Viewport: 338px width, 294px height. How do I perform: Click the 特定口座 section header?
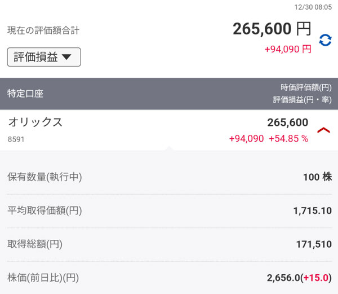tap(25, 94)
